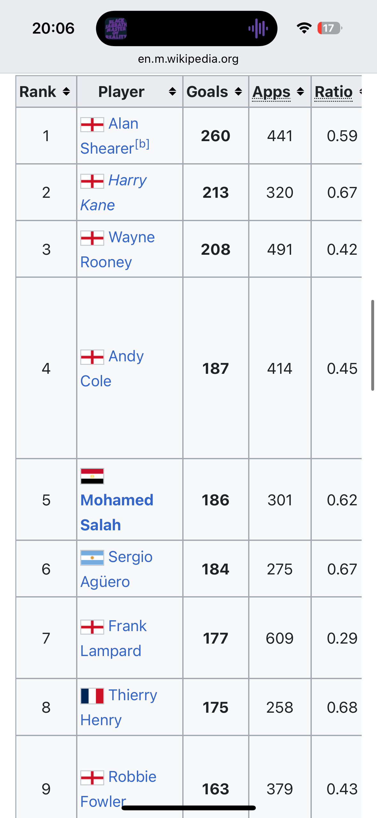Image resolution: width=377 pixels, height=818 pixels.
Task: Tap the Ratio column header
Action: [334, 92]
